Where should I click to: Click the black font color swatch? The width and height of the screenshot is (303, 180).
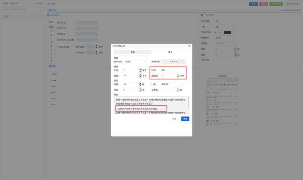[227, 32]
